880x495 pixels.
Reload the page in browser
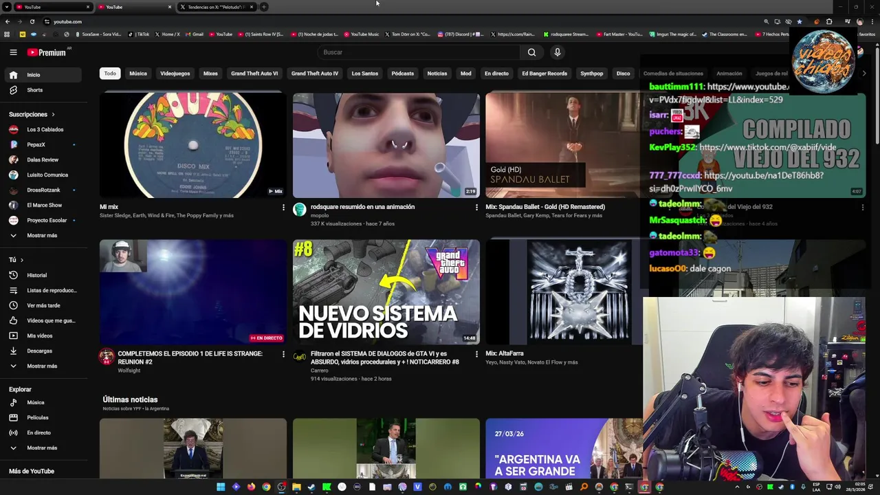(32, 21)
